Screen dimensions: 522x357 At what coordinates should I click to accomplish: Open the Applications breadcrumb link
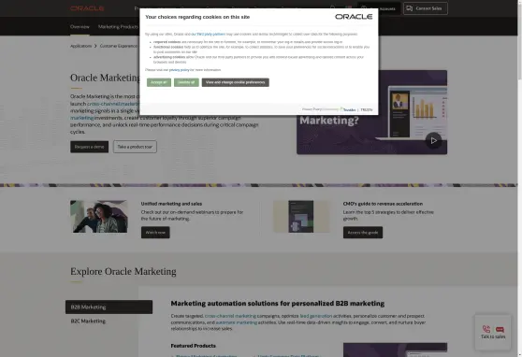[80, 46]
